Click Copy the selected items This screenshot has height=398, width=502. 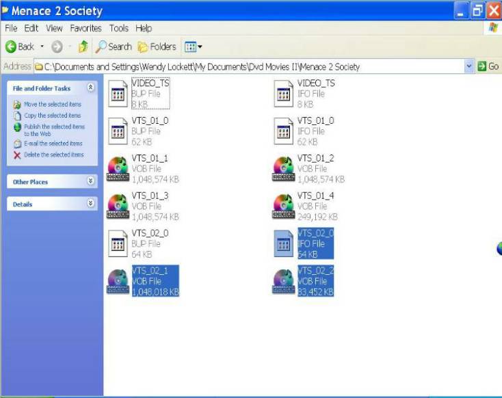tap(47, 116)
